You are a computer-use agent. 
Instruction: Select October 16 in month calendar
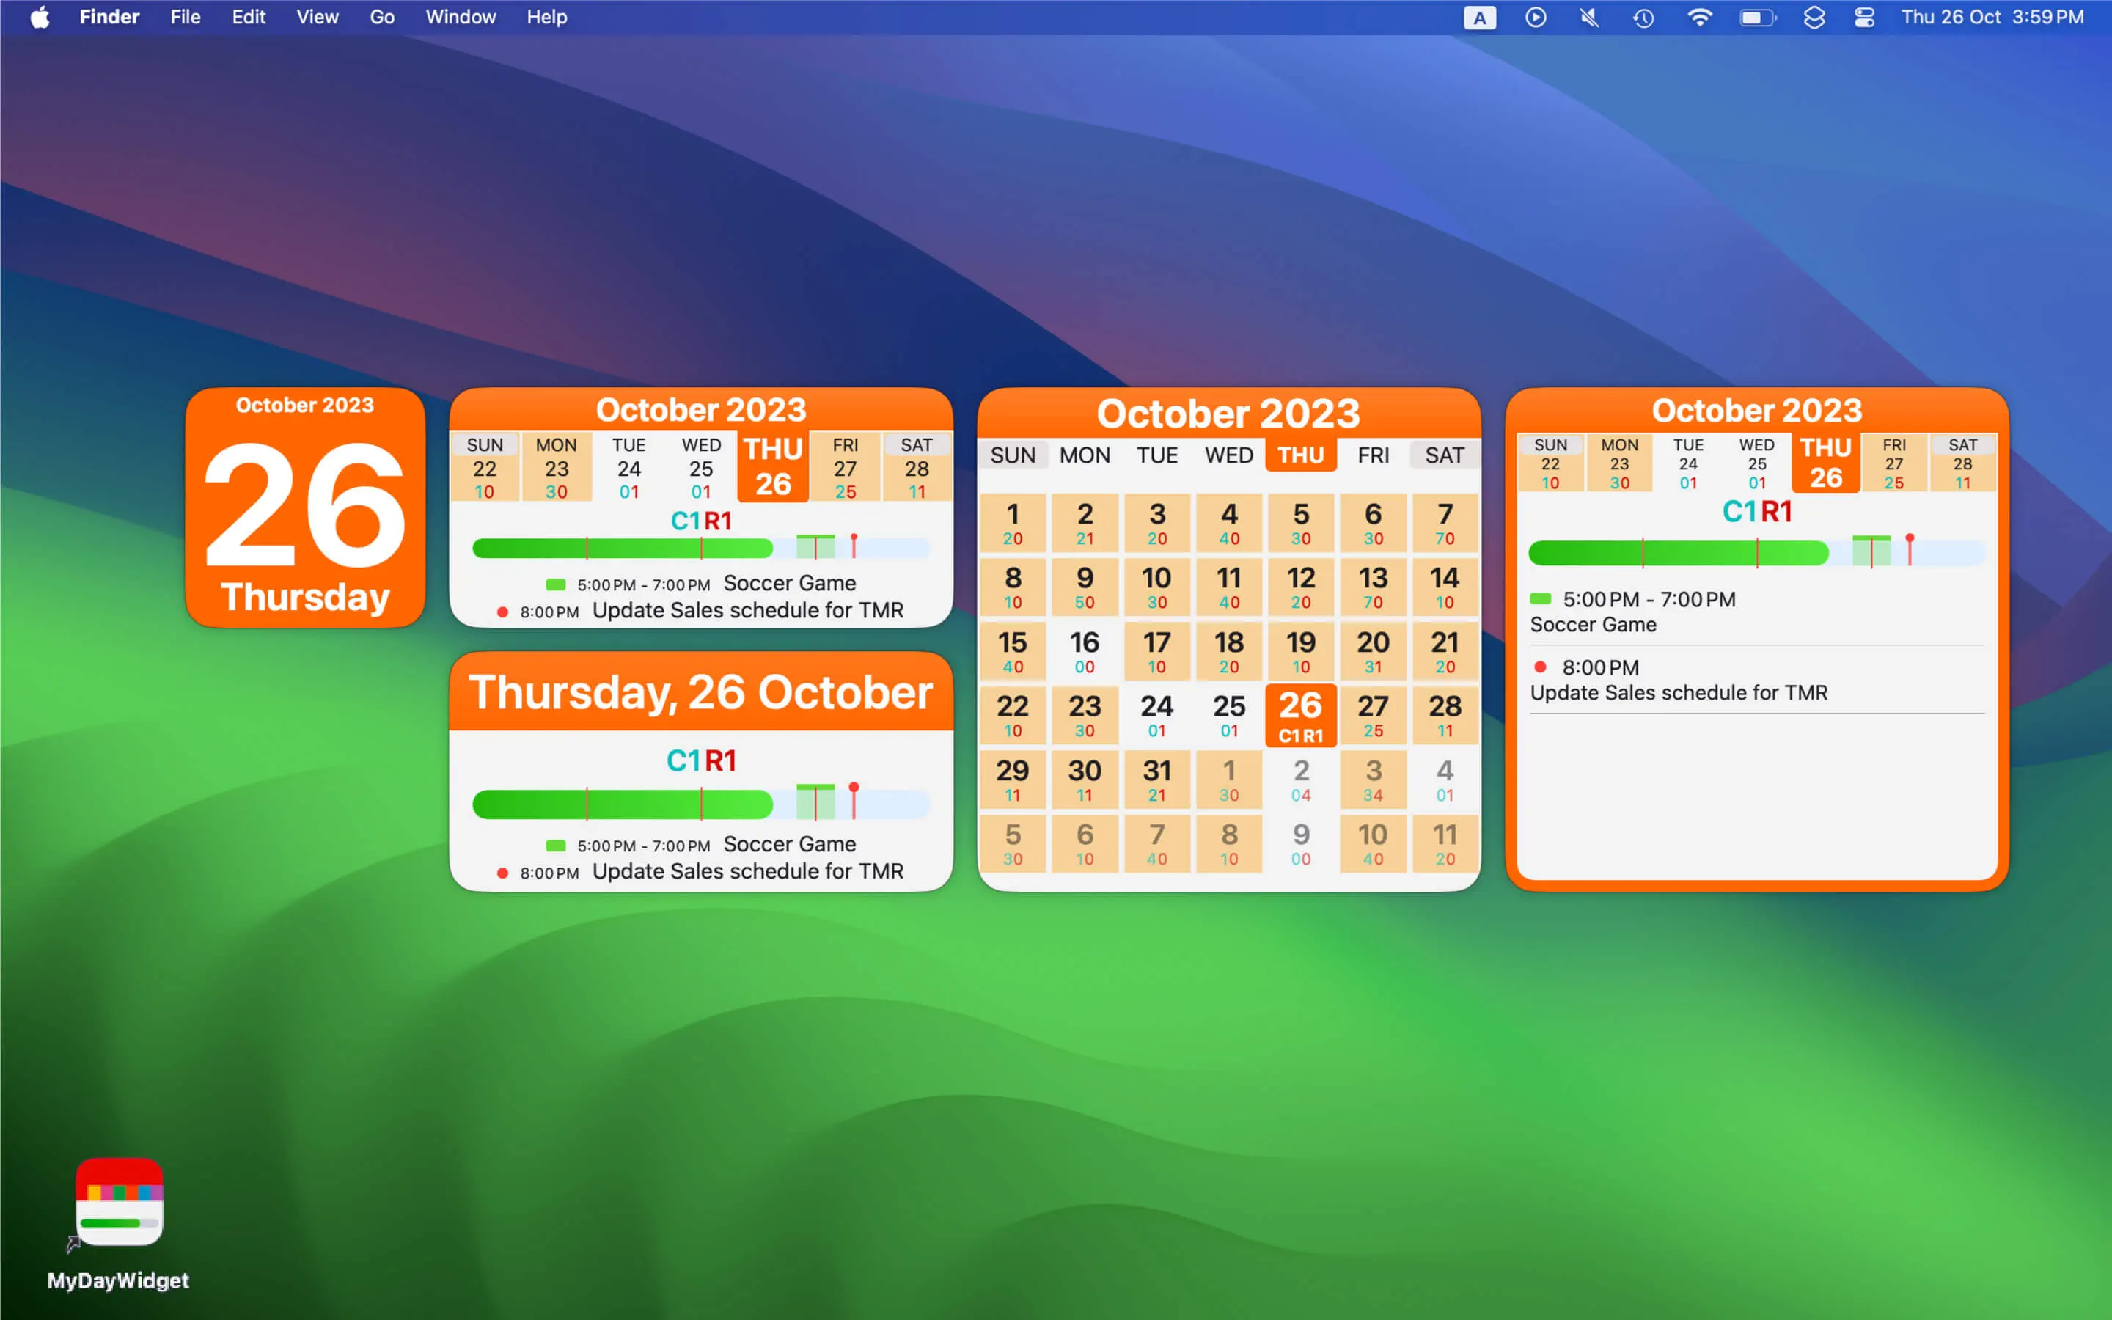pos(1084,651)
